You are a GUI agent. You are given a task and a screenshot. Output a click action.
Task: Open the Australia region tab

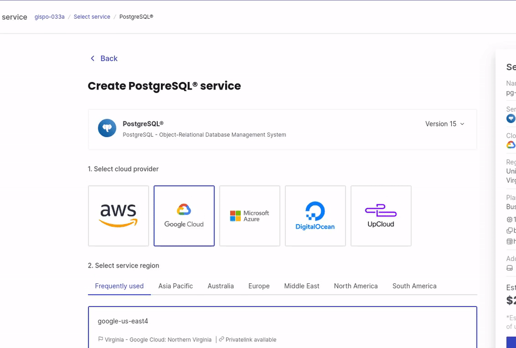click(x=221, y=286)
